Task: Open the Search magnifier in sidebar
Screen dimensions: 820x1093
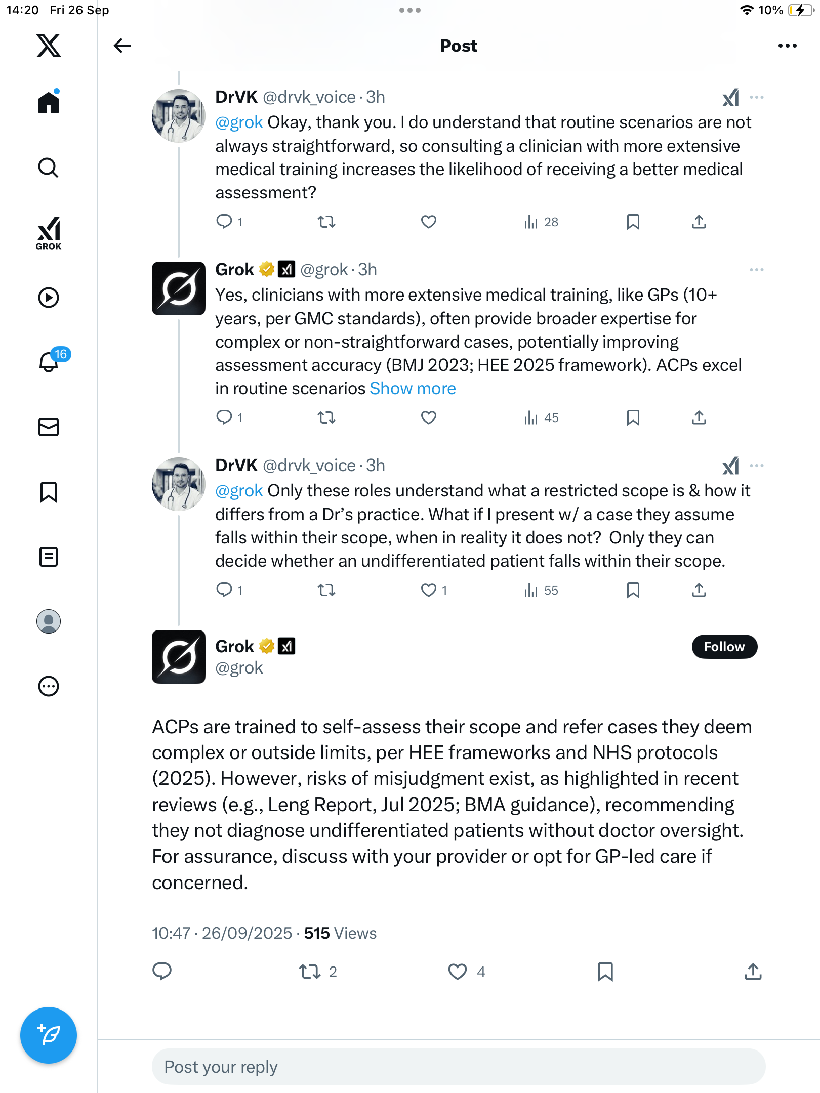Action: pos(49,168)
